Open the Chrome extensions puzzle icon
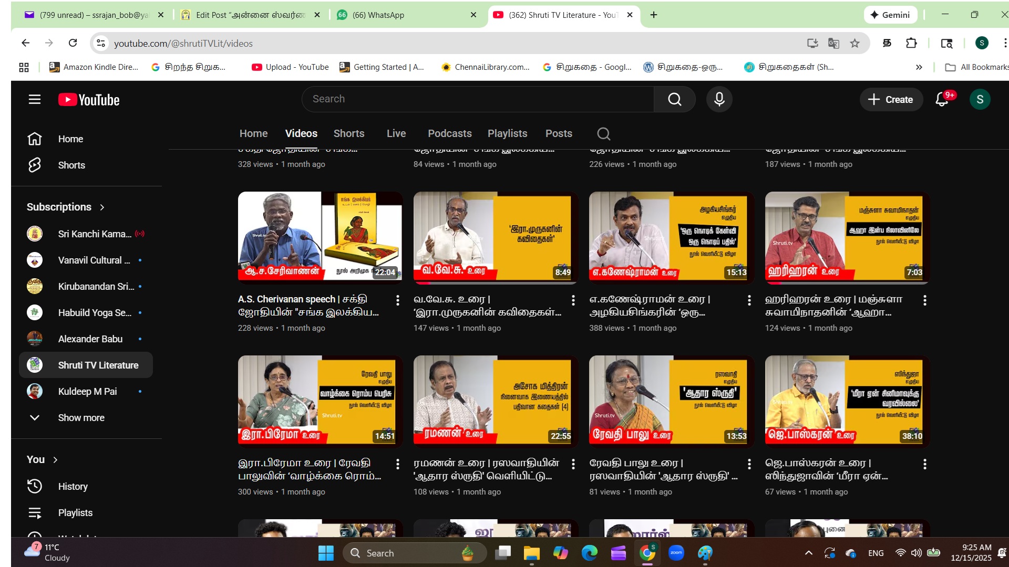The width and height of the screenshot is (1009, 567). (911, 44)
